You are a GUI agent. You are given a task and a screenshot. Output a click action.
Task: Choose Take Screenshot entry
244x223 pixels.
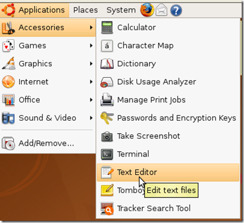point(168,136)
